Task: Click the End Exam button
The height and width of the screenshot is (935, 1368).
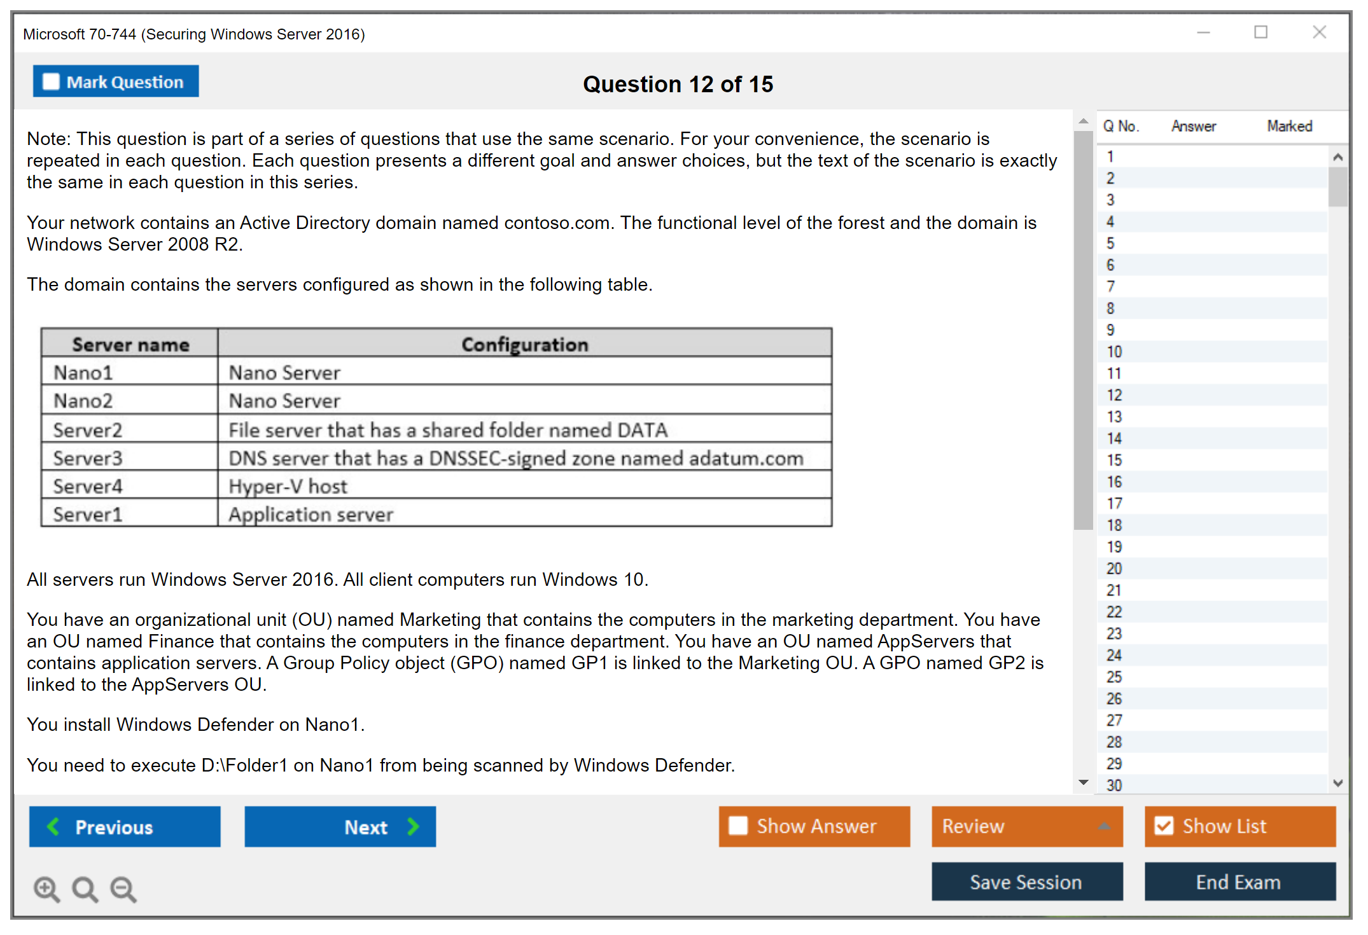Action: coord(1239,882)
